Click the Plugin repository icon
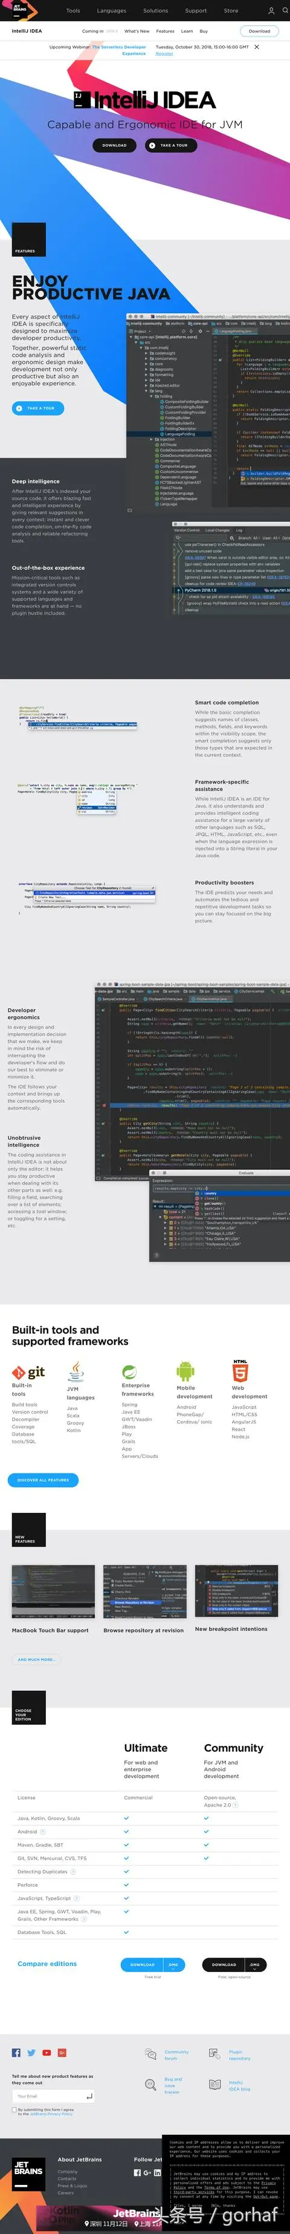The width and height of the screenshot is (290, 2234). pyautogui.click(x=214, y=2054)
